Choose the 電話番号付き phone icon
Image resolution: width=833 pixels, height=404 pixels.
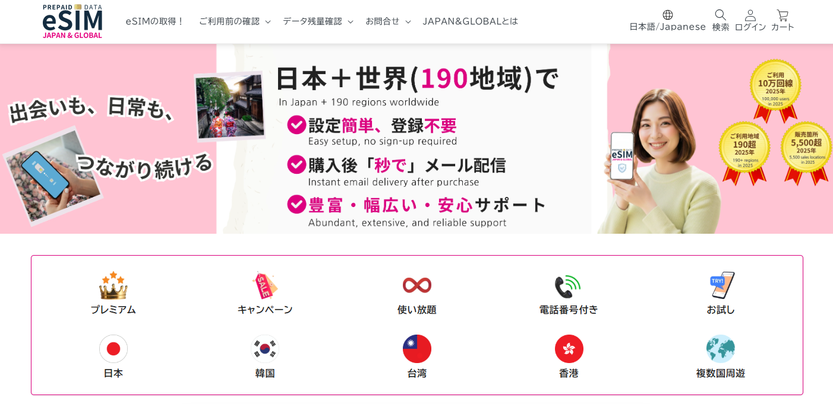568,286
